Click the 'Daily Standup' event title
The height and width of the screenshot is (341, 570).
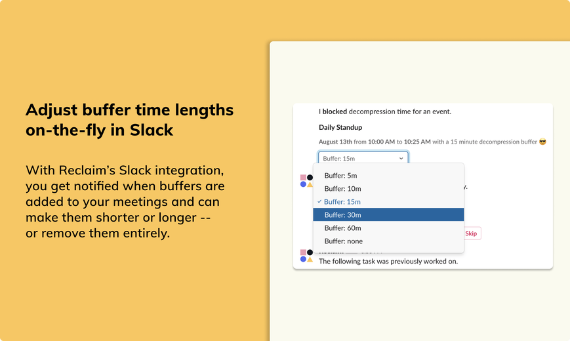pyautogui.click(x=340, y=127)
